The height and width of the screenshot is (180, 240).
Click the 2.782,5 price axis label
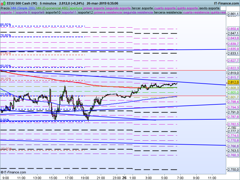click(x=233, y=124)
